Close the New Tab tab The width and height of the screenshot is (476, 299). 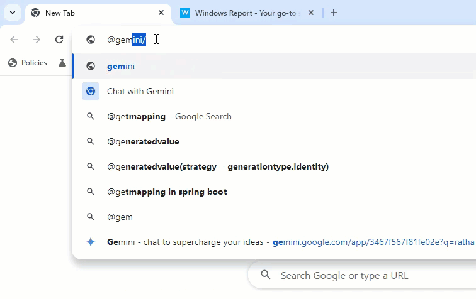point(161,13)
